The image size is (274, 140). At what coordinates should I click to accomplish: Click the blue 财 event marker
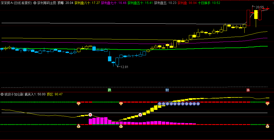[167, 90]
